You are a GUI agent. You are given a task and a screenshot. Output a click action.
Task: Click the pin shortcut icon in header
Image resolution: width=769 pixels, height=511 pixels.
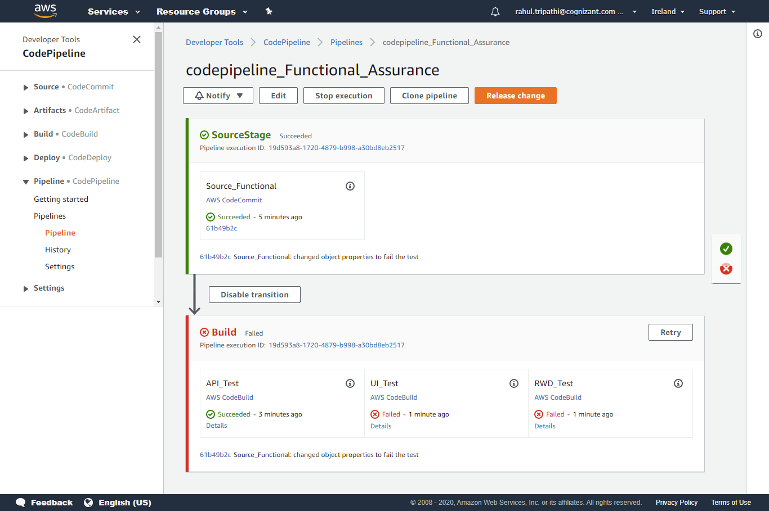(269, 11)
